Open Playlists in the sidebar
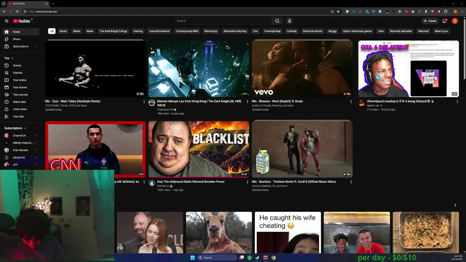Screen dimensions: 466x262 (x=20, y=73)
